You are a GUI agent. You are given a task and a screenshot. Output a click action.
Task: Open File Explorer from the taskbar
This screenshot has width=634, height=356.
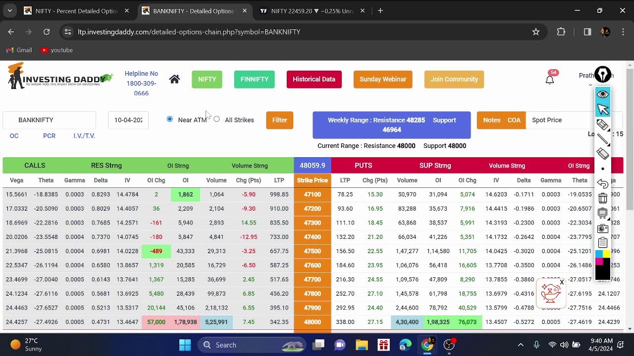(362, 345)
